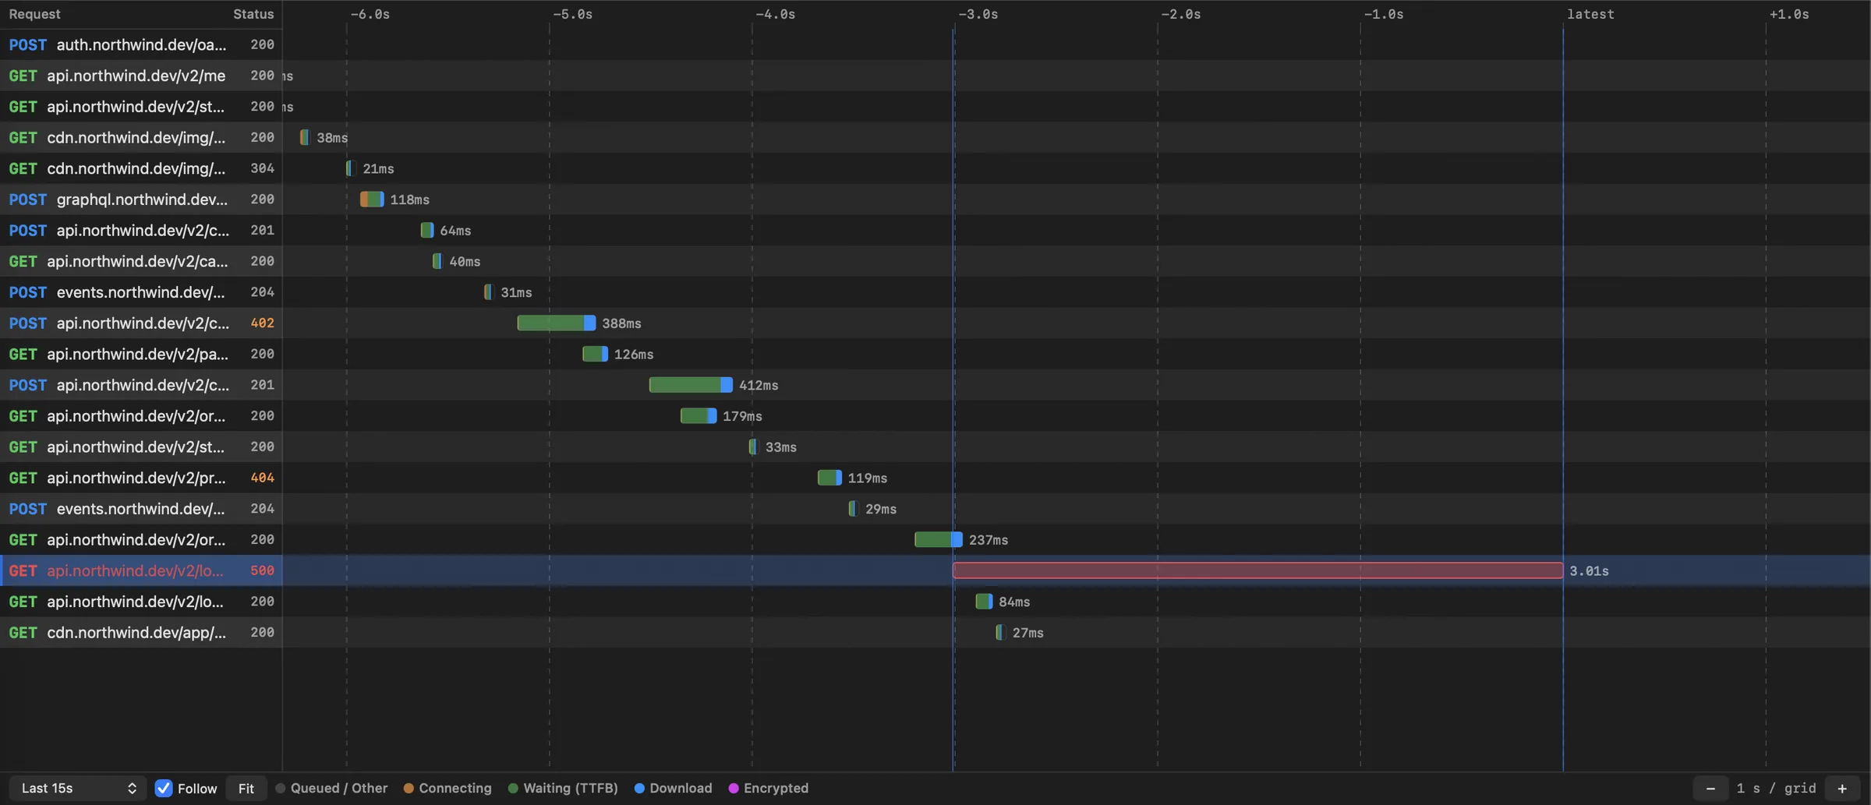Image resolution: width=1871 pixels, height=805 pixels.
Task: Click the 412ms request bar
Action: [x=691, y=385]
